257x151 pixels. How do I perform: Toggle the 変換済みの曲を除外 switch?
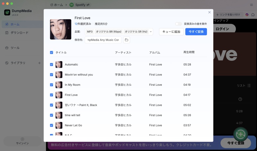coord(179,24)
